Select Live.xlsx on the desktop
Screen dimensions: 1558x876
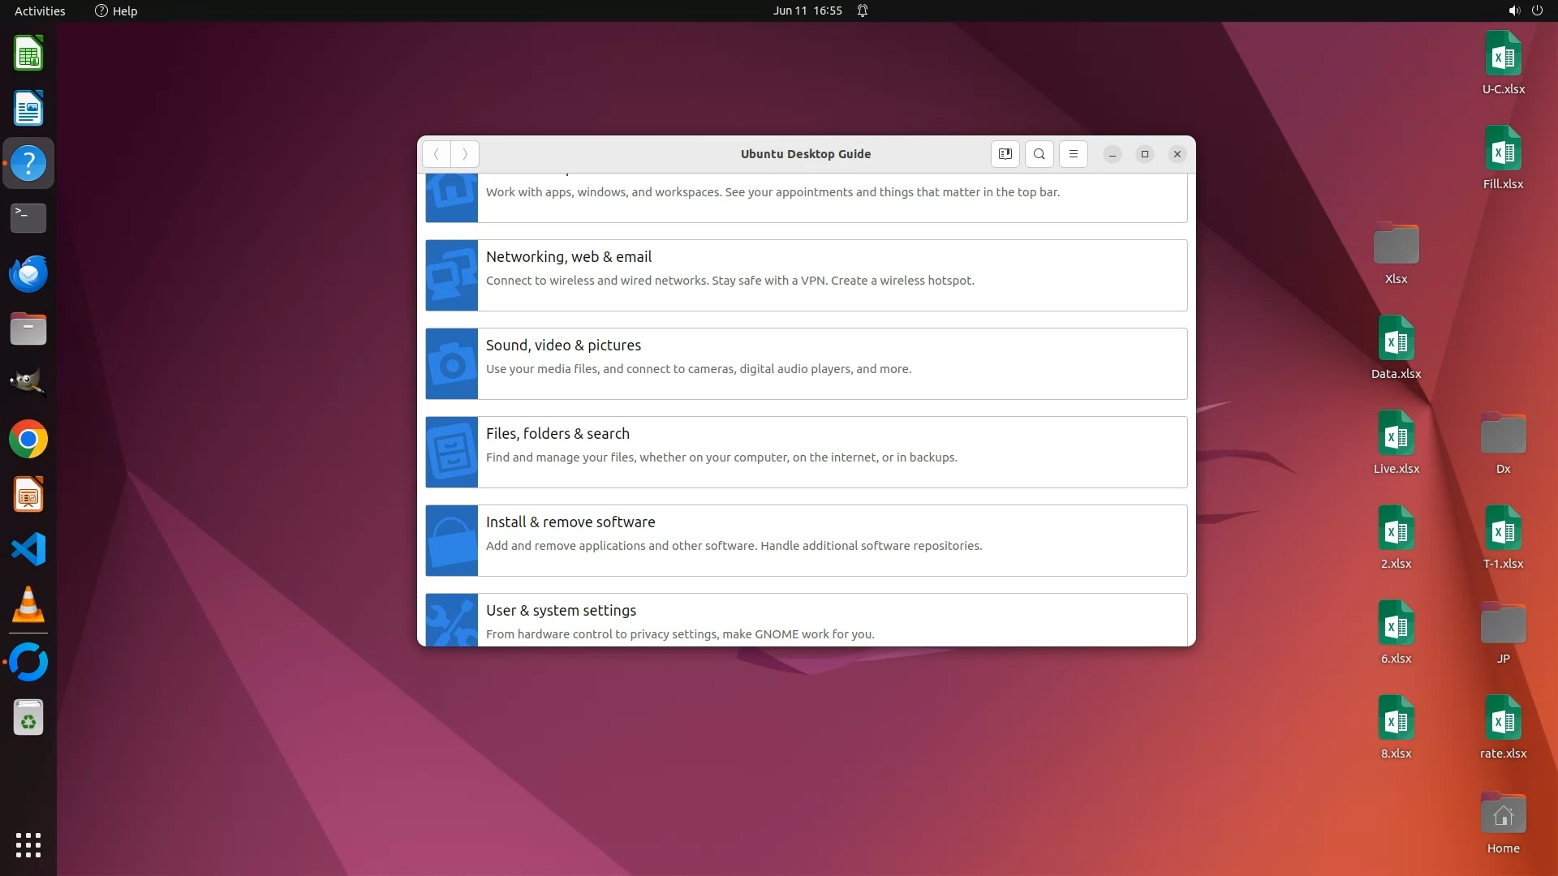1397,443
